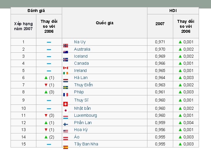Click the Đánh giá header cell

pos(36,11)
